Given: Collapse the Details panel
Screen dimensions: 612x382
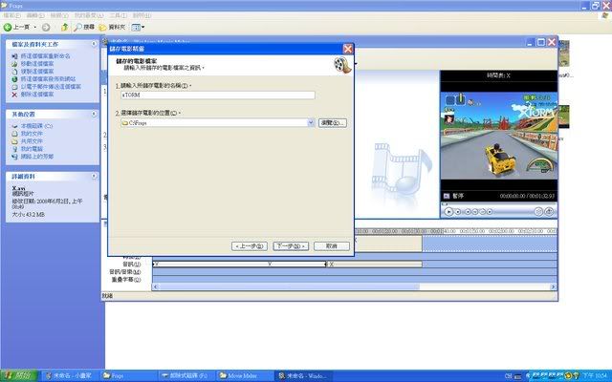Looking at the screenshot, I should (95, 177).
